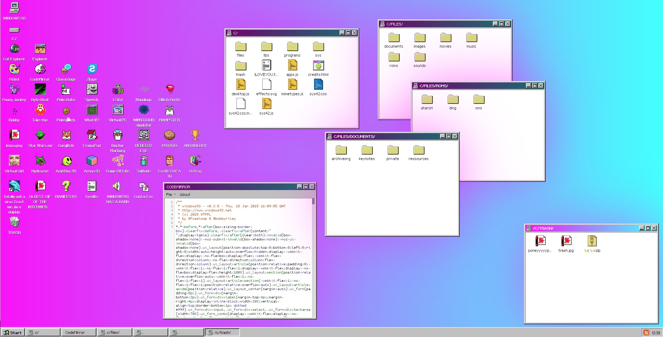663x337 pixels.
Task: Open credits.html file in C/ window
Action: click(x=318, y=66)
